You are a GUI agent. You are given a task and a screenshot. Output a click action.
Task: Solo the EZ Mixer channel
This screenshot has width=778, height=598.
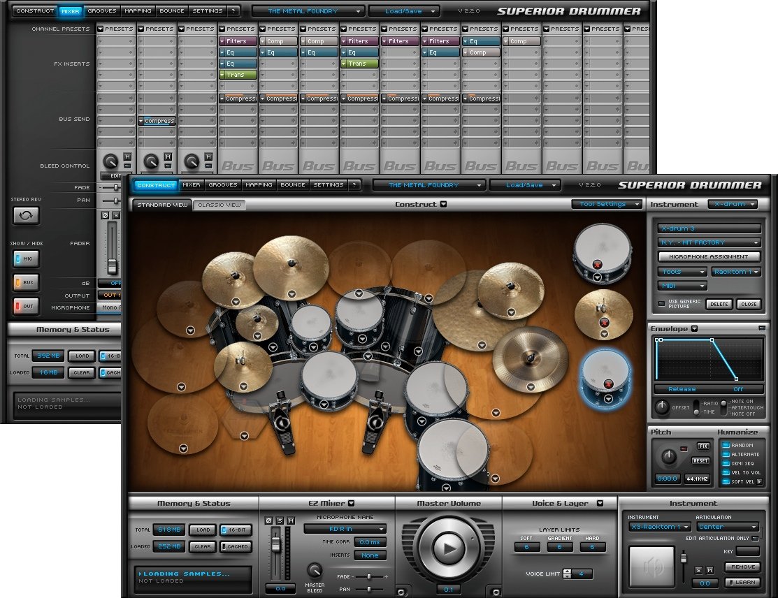280,520
